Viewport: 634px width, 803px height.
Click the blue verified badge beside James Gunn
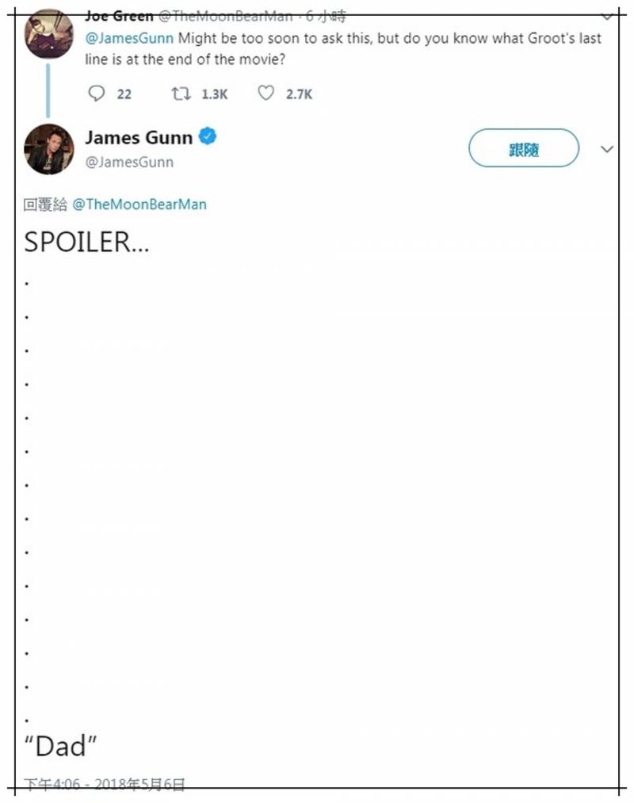(x=207, y=137)
